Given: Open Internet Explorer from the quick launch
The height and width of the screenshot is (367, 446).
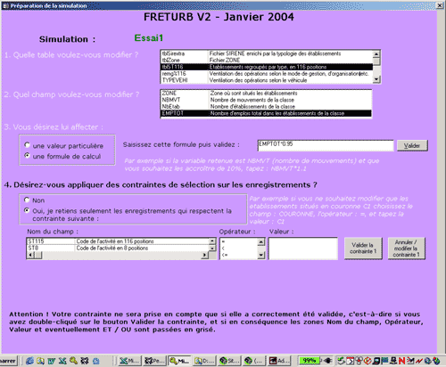Looking at the screenshot, I should 29,361.
